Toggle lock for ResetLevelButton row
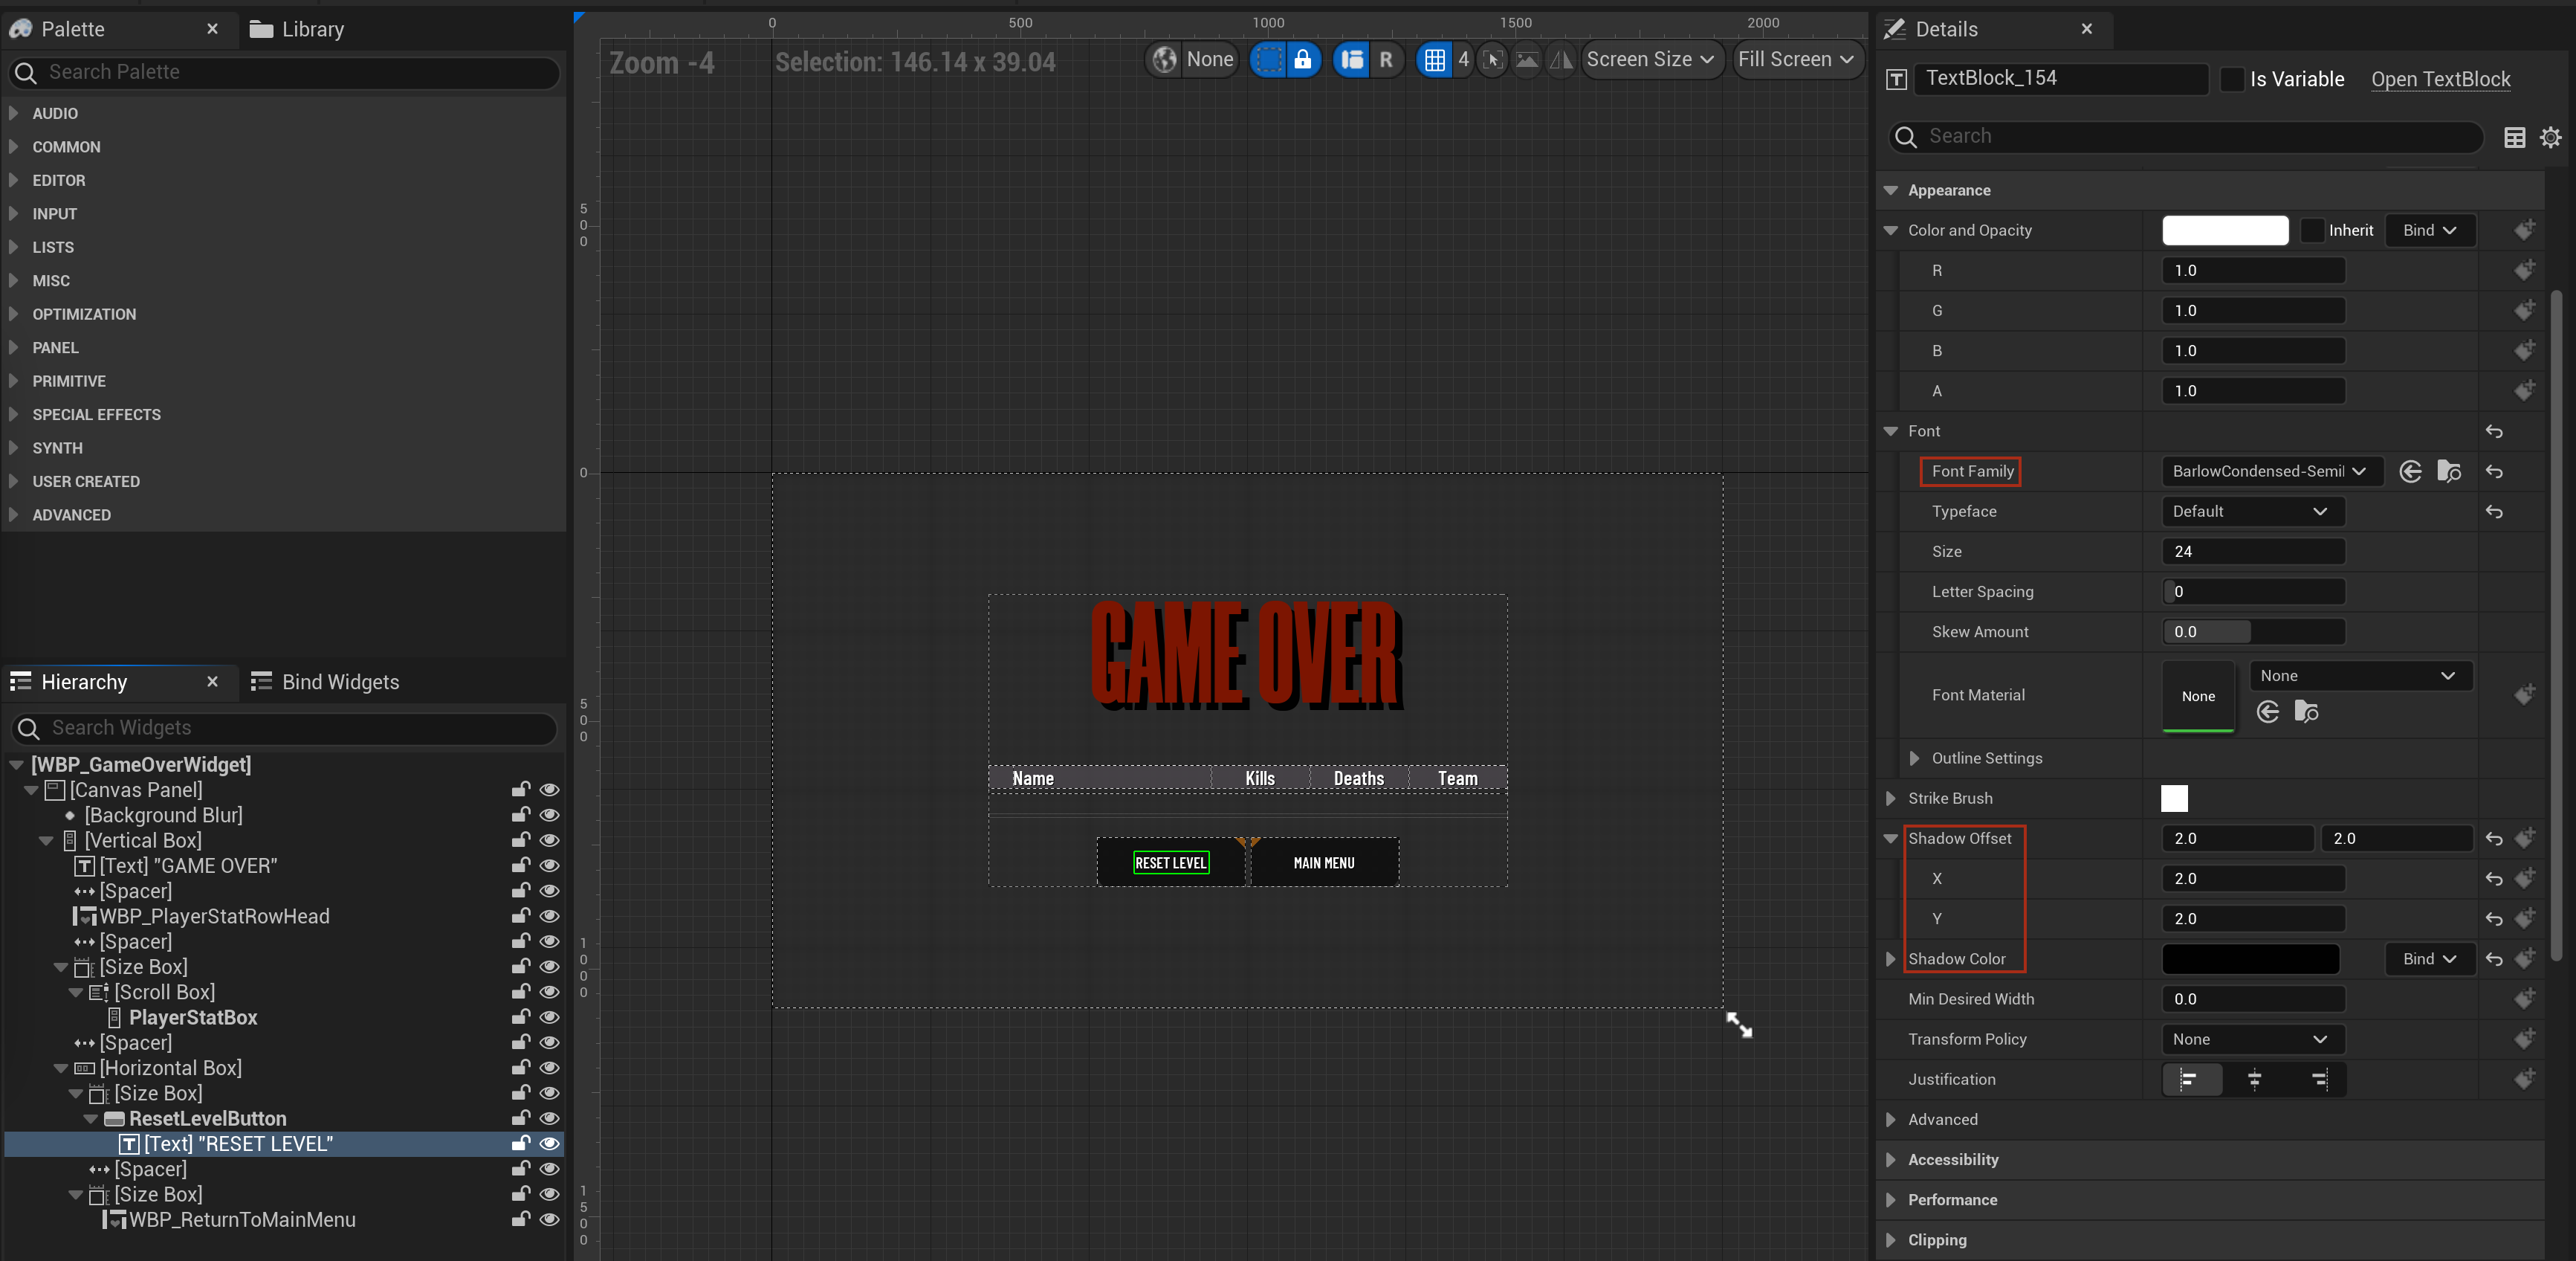2576x1261 pixels. point(520,1118)
